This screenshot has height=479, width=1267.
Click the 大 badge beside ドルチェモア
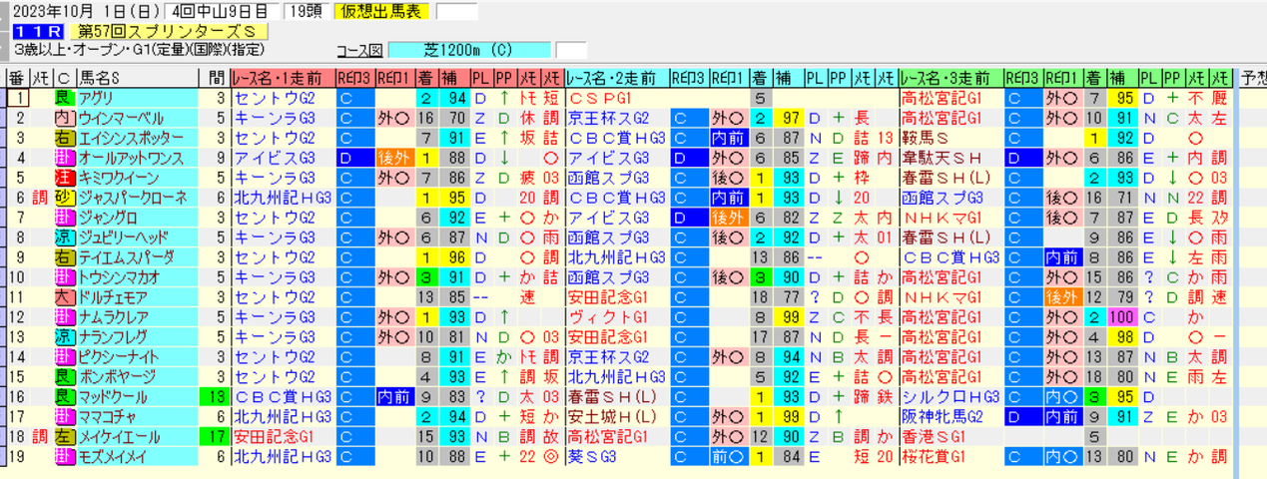(x=64, y=297)
